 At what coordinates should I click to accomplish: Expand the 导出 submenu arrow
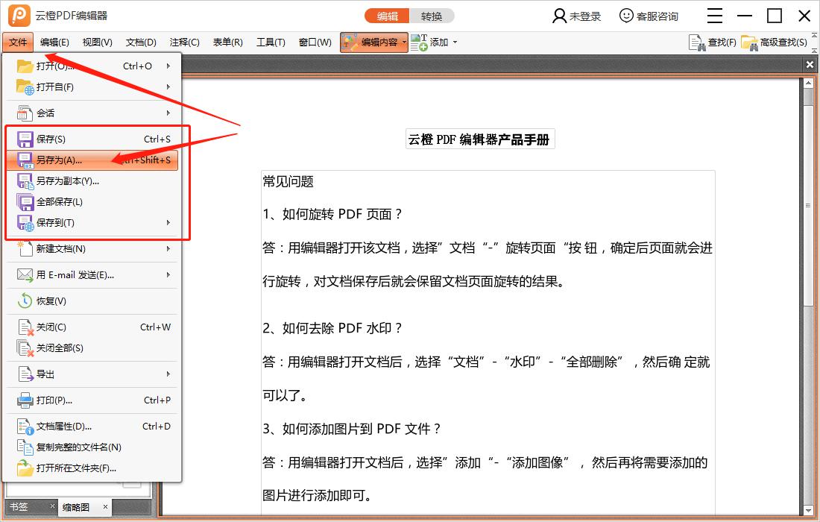(168, 374)
